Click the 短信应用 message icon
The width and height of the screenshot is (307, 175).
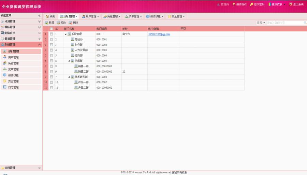coord(2,33)
